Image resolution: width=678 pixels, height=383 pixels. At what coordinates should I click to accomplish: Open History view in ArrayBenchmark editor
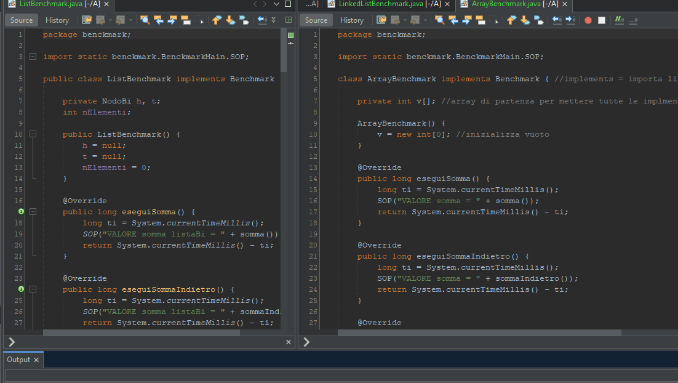351,20
